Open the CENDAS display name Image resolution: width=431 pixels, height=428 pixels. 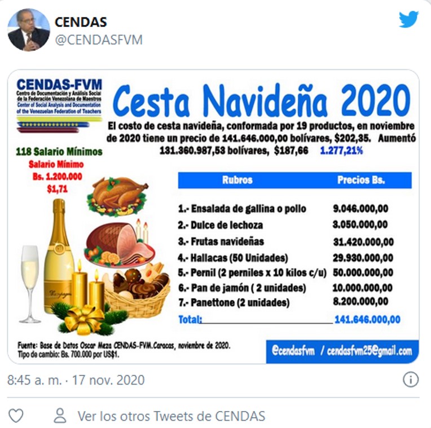(81, 22)
